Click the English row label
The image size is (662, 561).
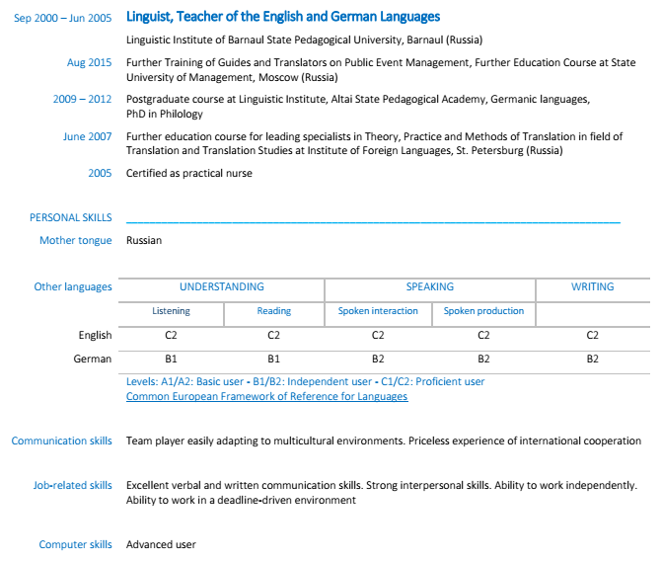95,336
